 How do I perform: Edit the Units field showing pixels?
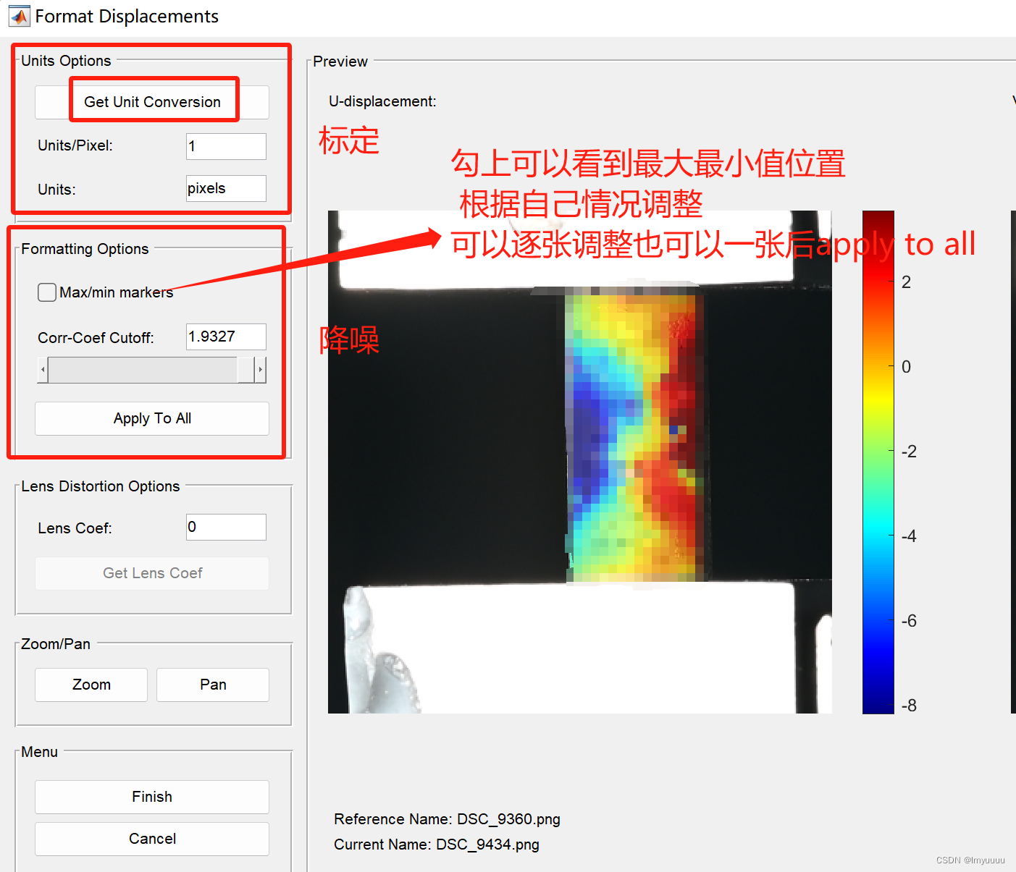pyautogui.click(x=225, y=188)
